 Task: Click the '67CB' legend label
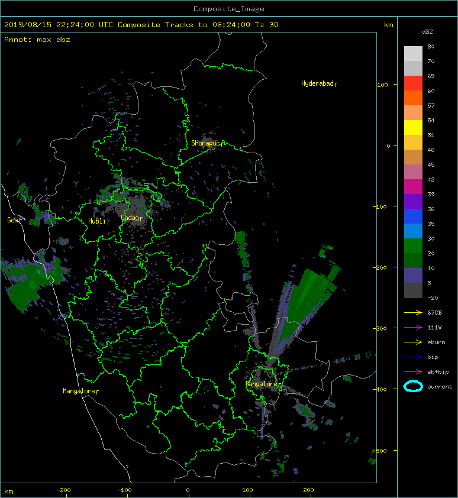coord(434,312)
